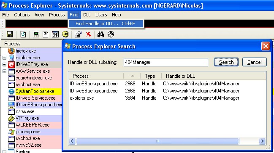The width and height of the screenshot is (274, 153).
Task: Click the crosshair Find Window's Process icon
Action: click(111, 34)
